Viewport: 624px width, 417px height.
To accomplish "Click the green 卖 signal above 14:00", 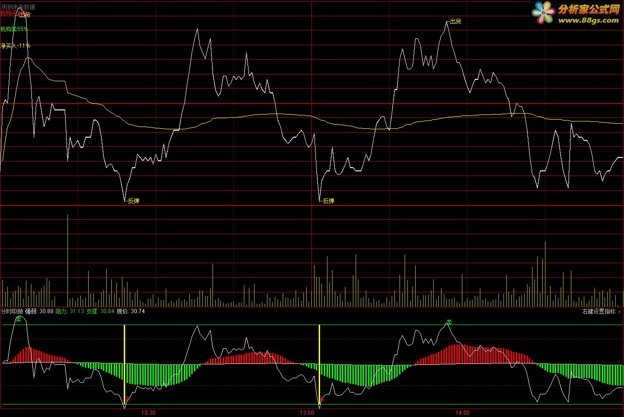I will (x=448, y=322).
